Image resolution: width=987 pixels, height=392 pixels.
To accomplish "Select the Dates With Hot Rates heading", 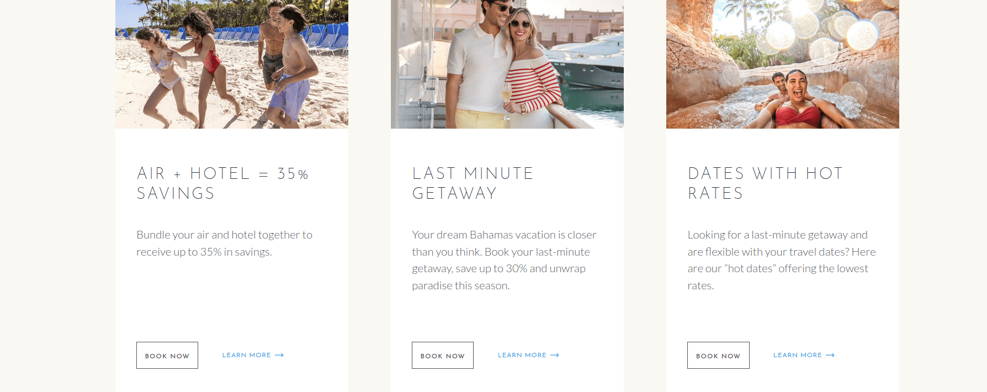I will 765,183.
